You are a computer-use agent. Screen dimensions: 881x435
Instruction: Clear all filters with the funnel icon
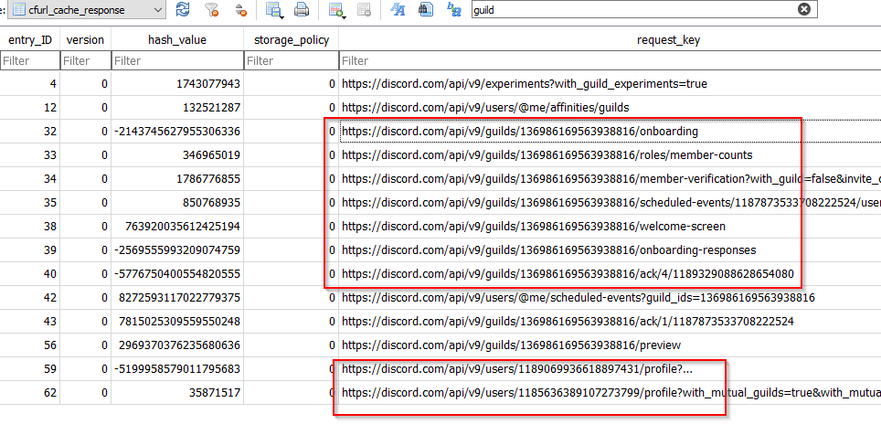coord(212,9)
